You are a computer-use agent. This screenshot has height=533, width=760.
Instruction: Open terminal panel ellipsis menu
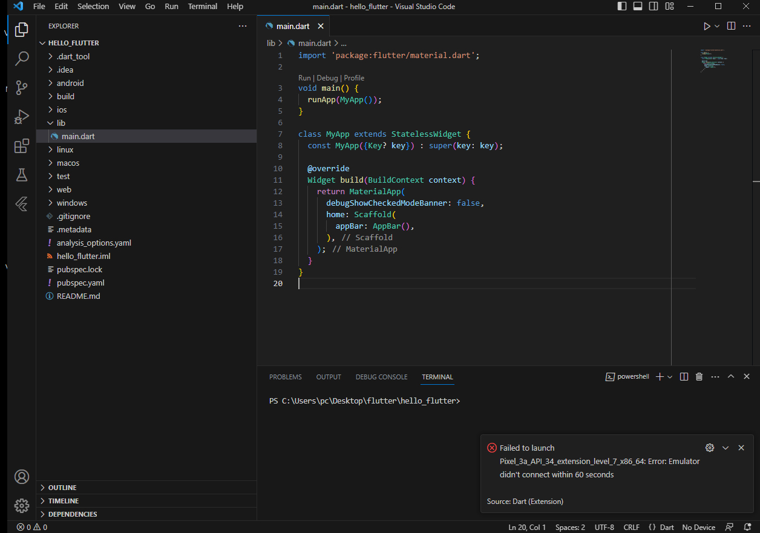715,376
